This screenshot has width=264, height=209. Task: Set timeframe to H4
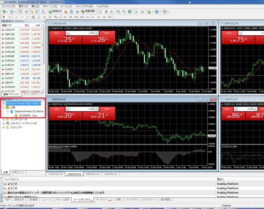click(93, 17)
